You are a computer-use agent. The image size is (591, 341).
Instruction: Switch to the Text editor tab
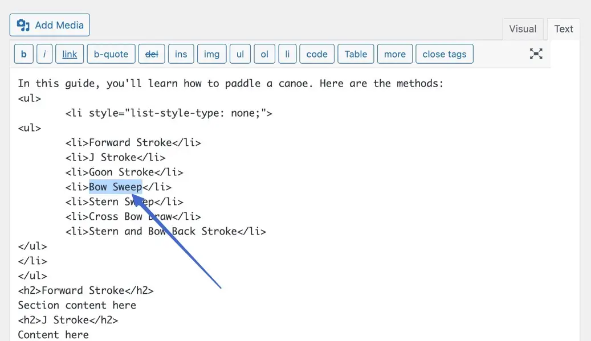click(563, 28)
